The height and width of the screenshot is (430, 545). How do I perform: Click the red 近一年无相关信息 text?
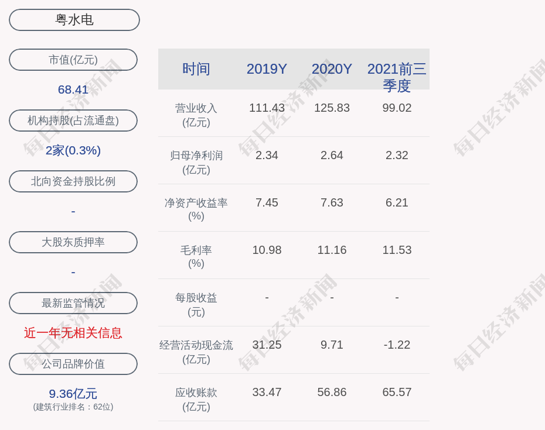point(73,333)
